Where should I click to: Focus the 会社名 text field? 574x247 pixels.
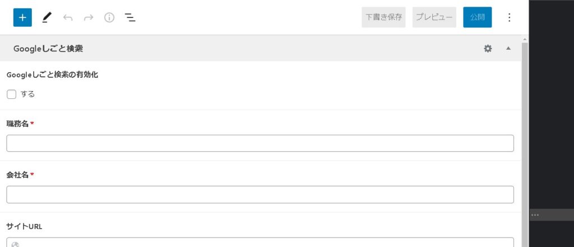pos(260,194)
